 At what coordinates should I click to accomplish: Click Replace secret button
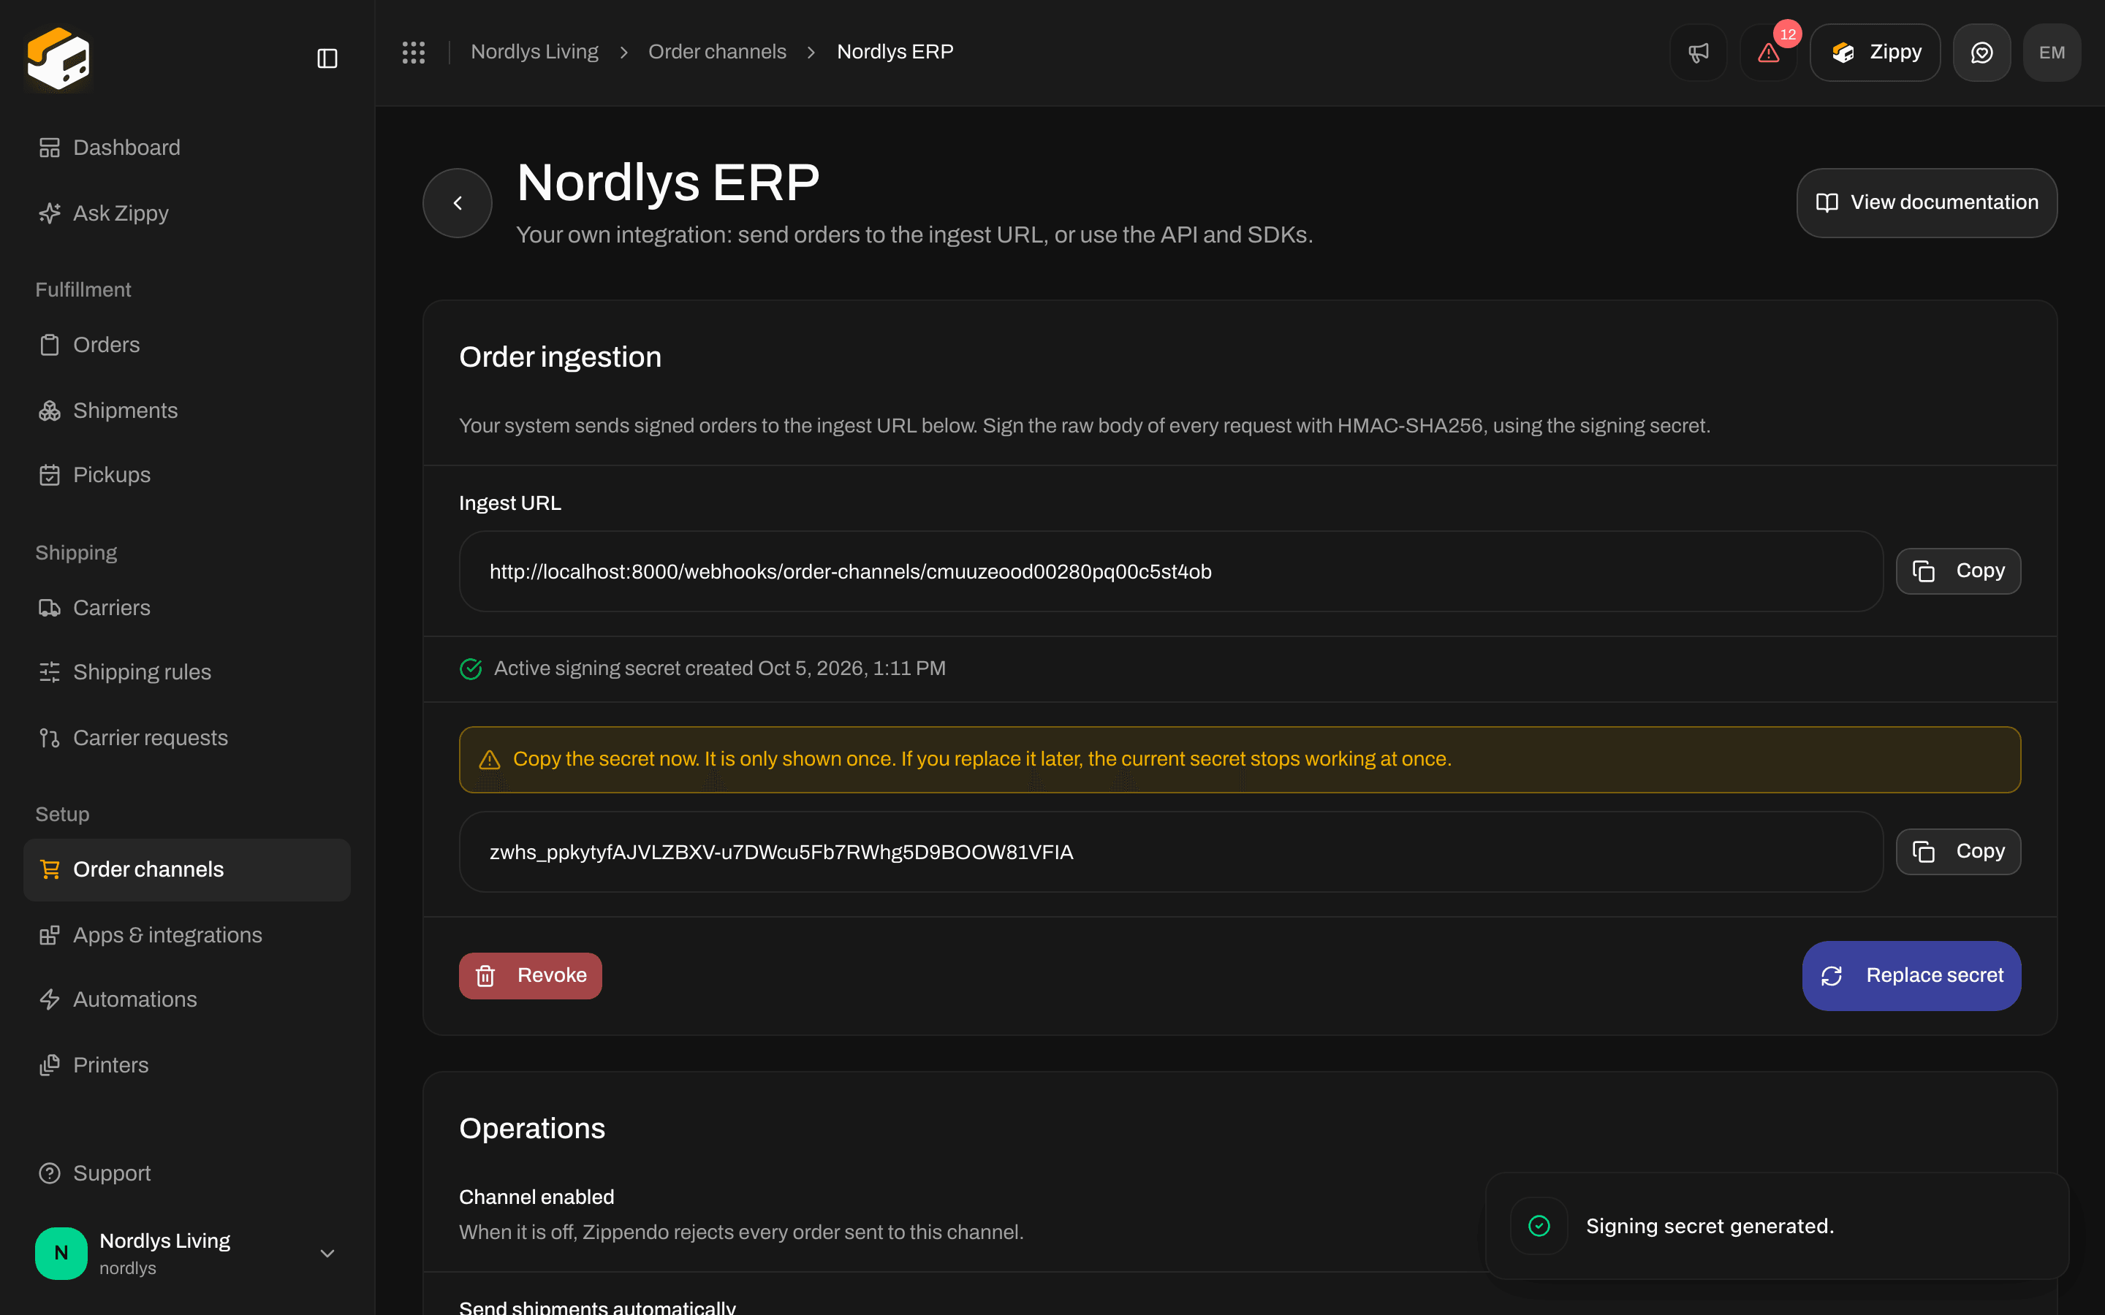pos(1911,975)
